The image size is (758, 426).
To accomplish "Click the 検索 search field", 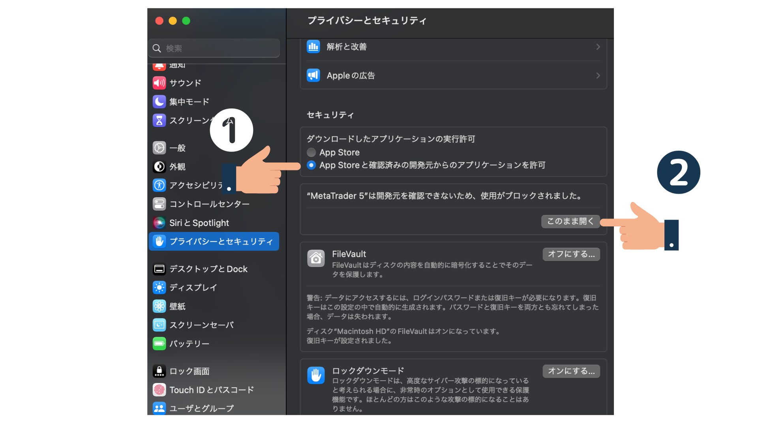I will (x=214, y=48).
